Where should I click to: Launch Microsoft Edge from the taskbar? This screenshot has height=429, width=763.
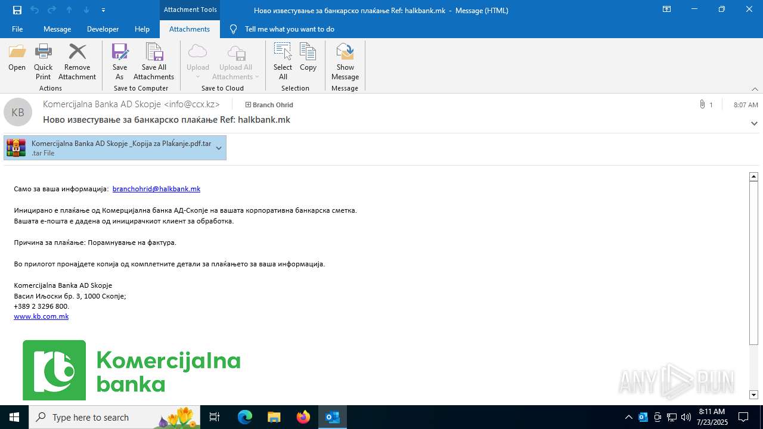click(x=245, y=417)
